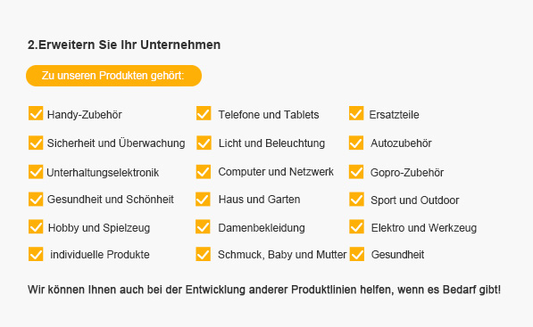Click the Gesundheit und Schönheit text
Viewport: 533px width, 327px height.
(111, 199)
